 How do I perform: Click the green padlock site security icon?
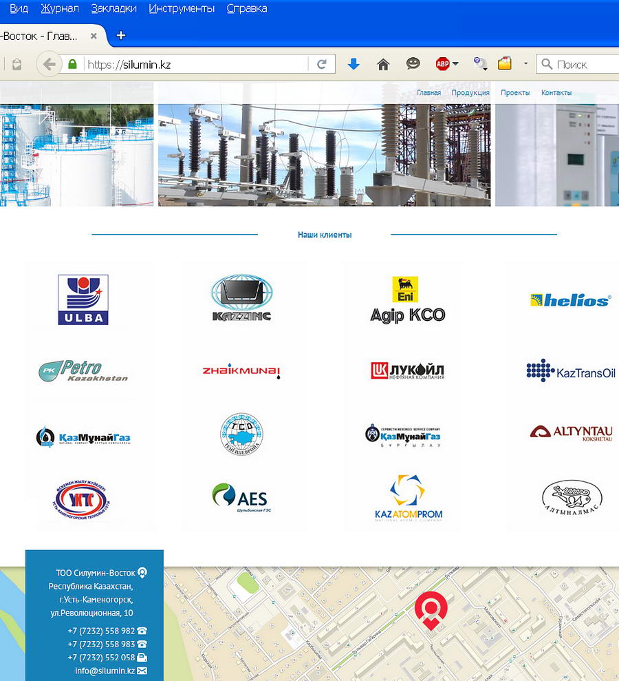coord(72,64)
